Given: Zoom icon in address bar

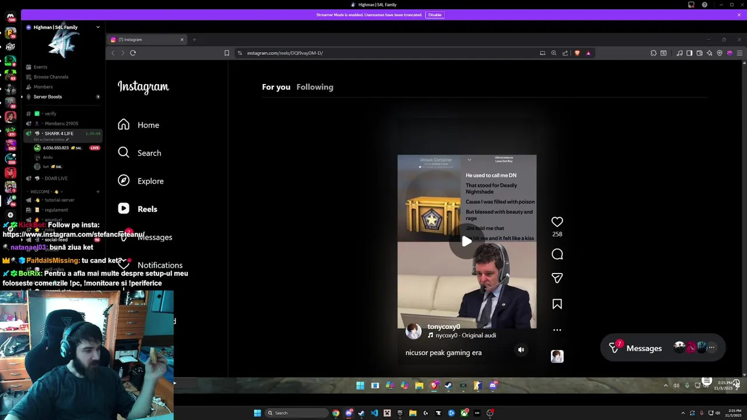Looking at the screenshot, I should (x=554, y=53).
